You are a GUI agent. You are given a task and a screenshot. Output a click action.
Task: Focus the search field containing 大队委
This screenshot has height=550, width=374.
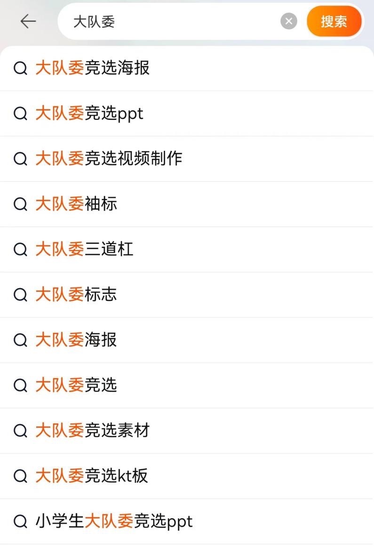pyautogui.click(x=174, y=22)
